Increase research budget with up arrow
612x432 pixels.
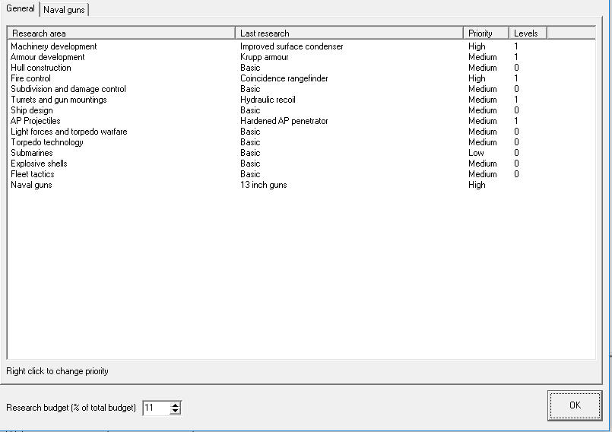coord(176,405)
